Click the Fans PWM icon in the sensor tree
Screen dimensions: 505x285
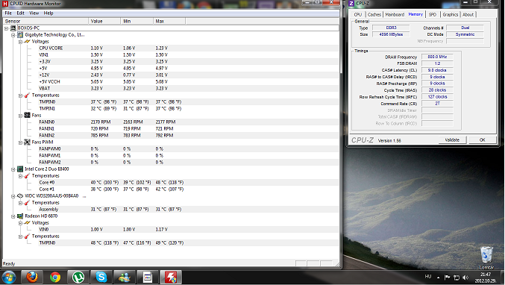coord(27,142)
